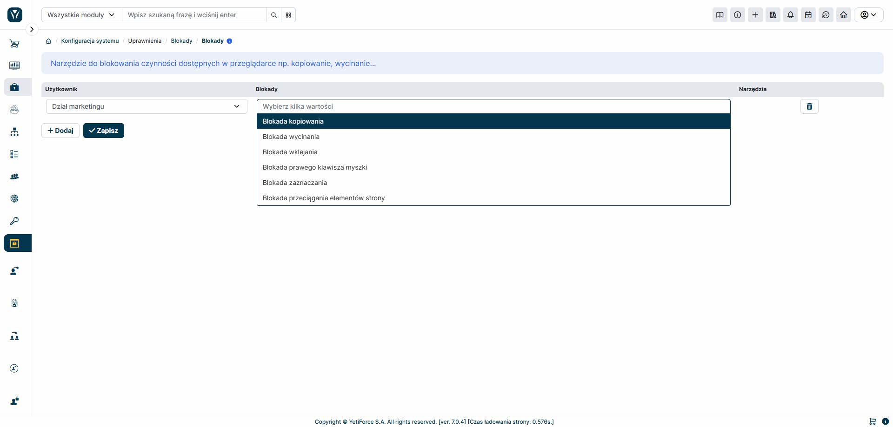Click the 'Dodaj' button
This screenshot has height=427, width=893.
[60, 131]
